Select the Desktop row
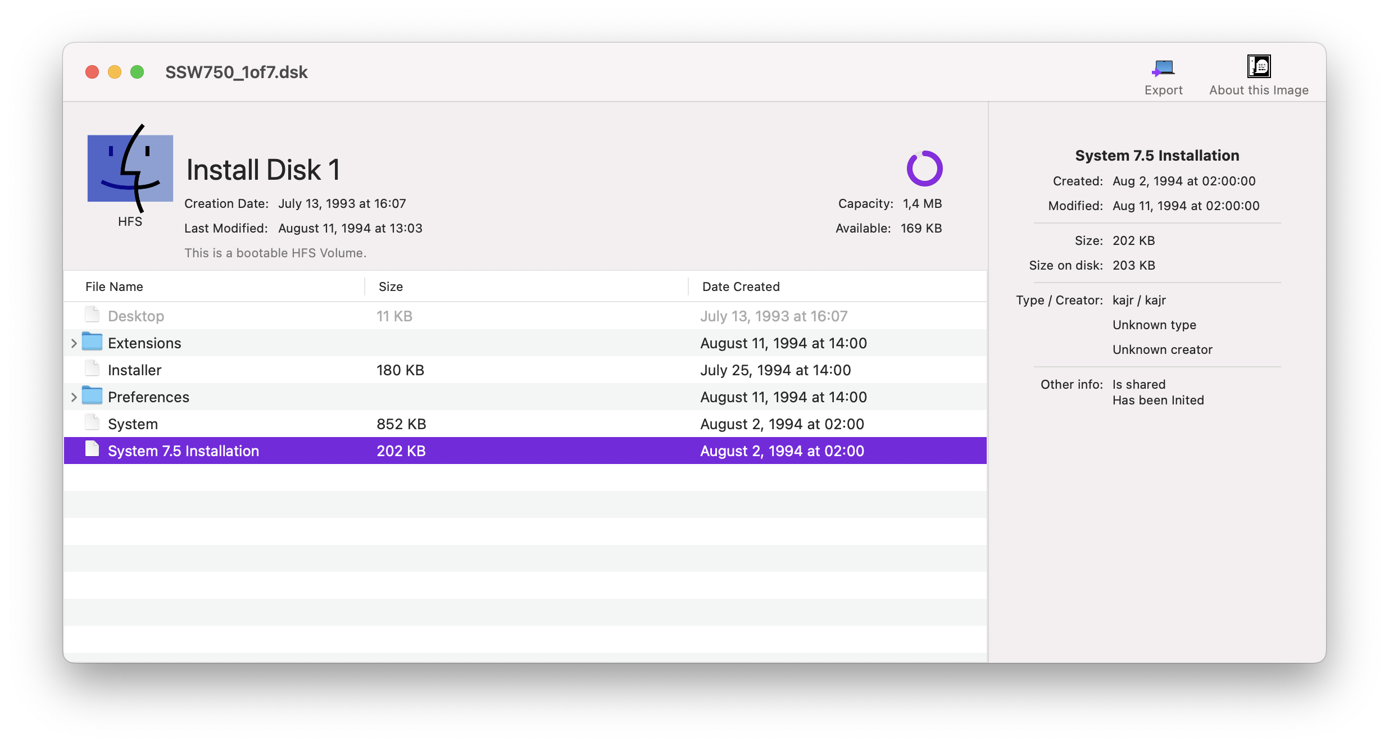 point(525,316)
